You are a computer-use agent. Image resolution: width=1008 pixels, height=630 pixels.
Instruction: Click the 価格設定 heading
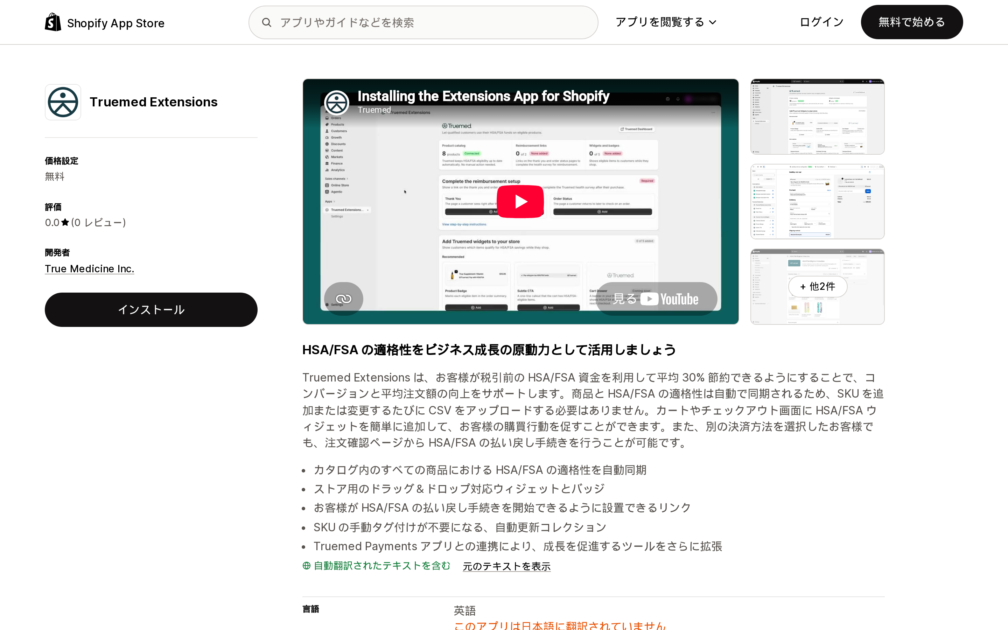(x=62, y=161)
